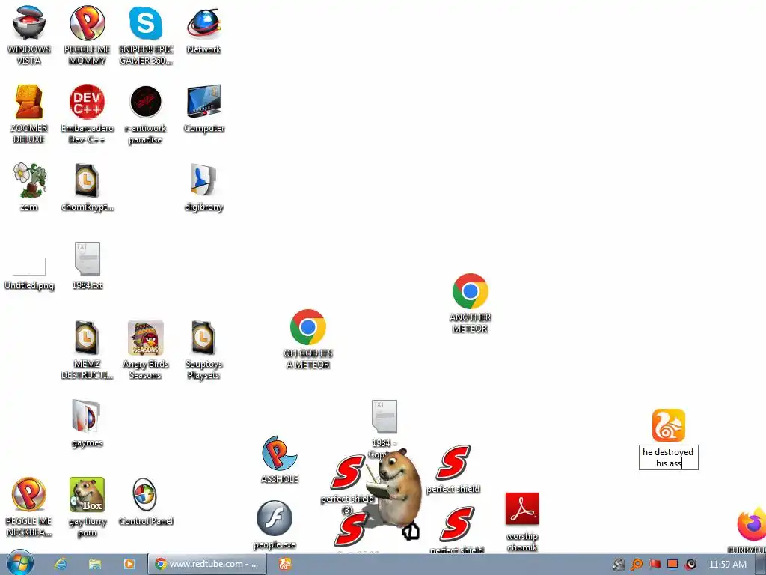This screenshot has width=766, height=575.
Task: Click the Angry Birds Seasons shortcut
Action: [146, 338]
